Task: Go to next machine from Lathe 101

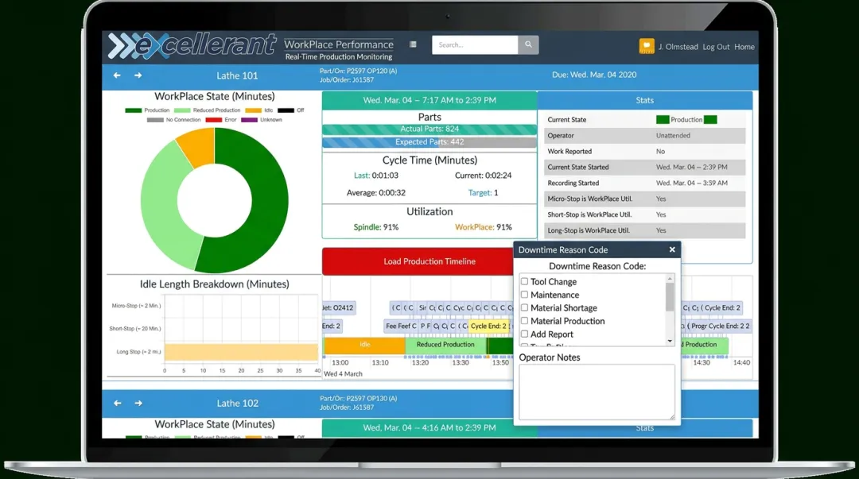Action: [x=138, y=75]
